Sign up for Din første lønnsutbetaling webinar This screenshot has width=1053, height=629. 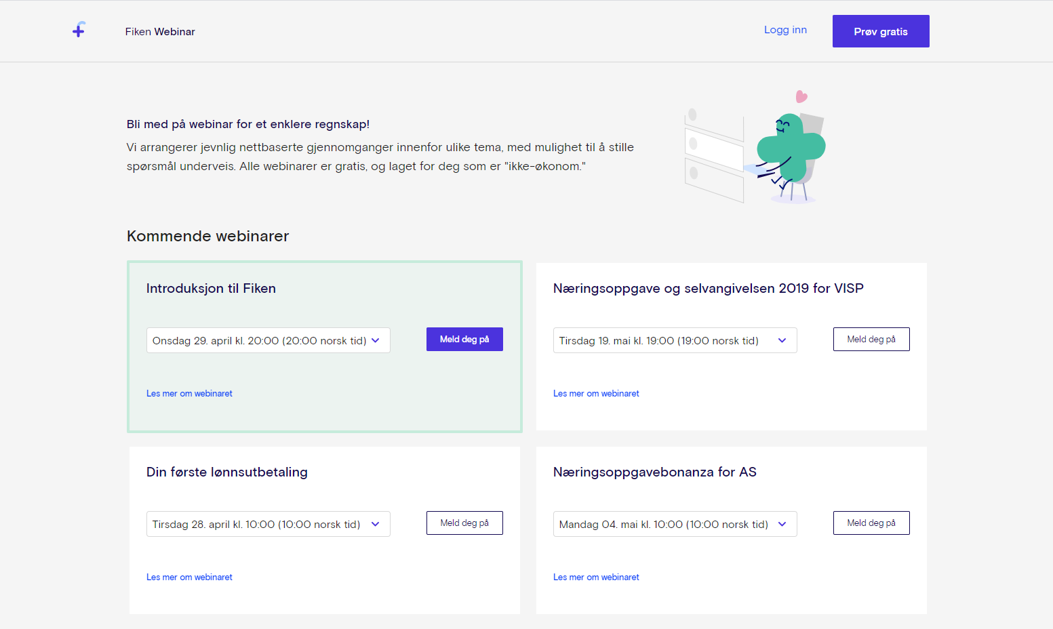[464, 523]
